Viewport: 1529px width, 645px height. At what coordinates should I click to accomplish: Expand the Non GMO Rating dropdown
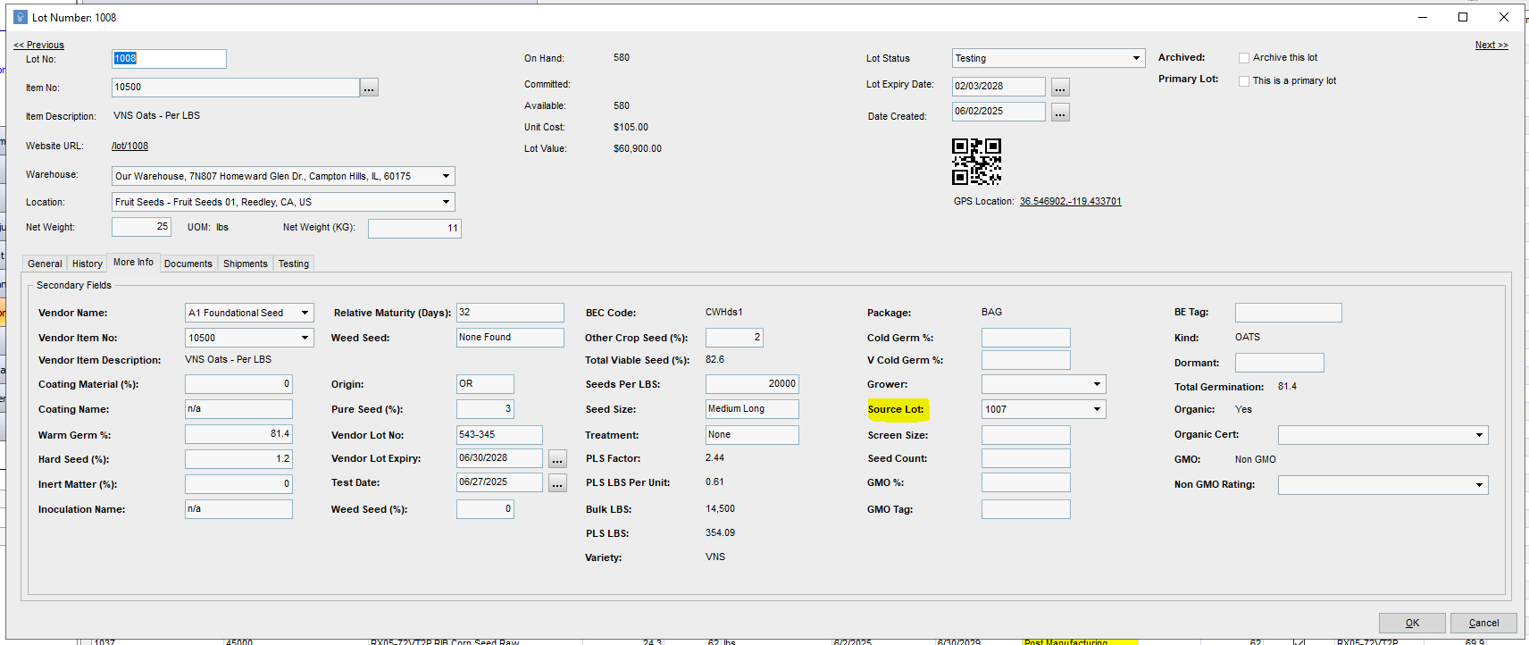coord(1480,485)
